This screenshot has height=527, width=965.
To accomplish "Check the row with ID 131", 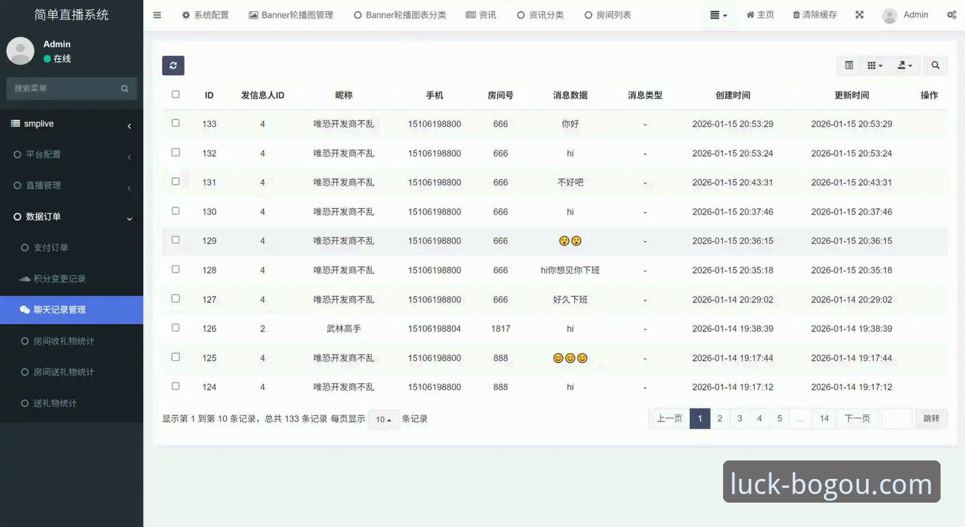I will click(x=175, y=181).
